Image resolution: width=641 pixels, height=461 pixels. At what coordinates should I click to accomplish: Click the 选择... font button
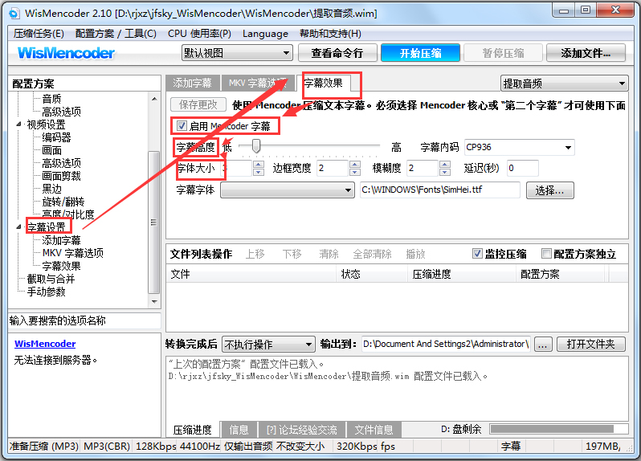coord(549,190)
